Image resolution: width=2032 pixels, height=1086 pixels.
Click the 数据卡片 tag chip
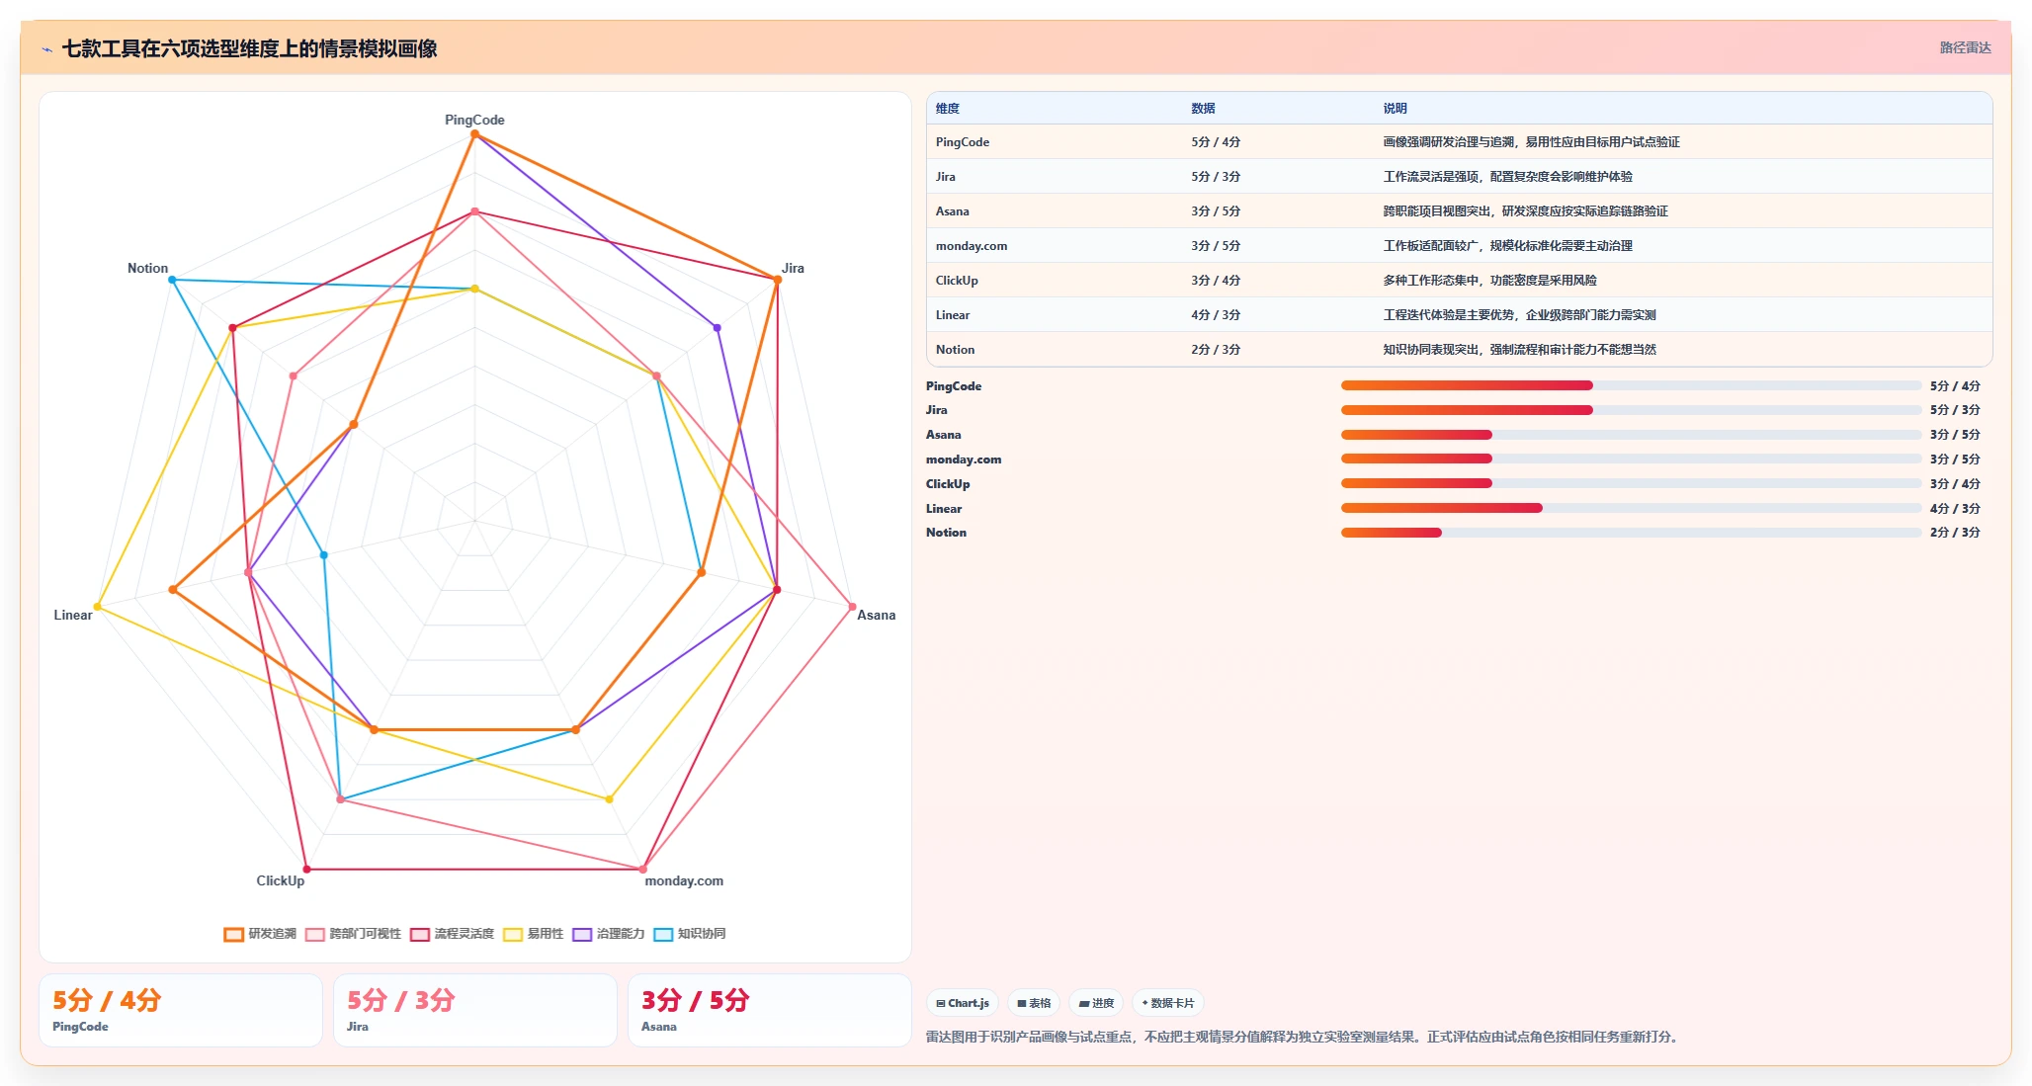[1168, 1003]
